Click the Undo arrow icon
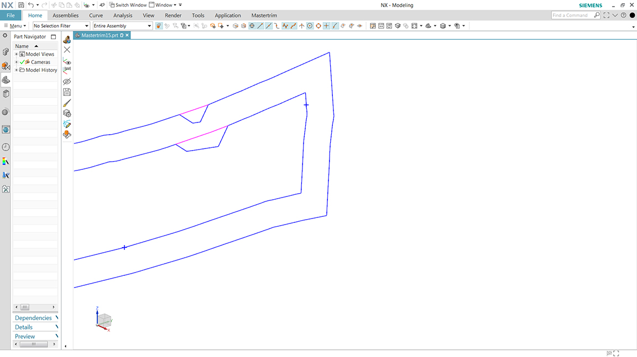This screenshot has width=637, height=357. pos(30,5)
